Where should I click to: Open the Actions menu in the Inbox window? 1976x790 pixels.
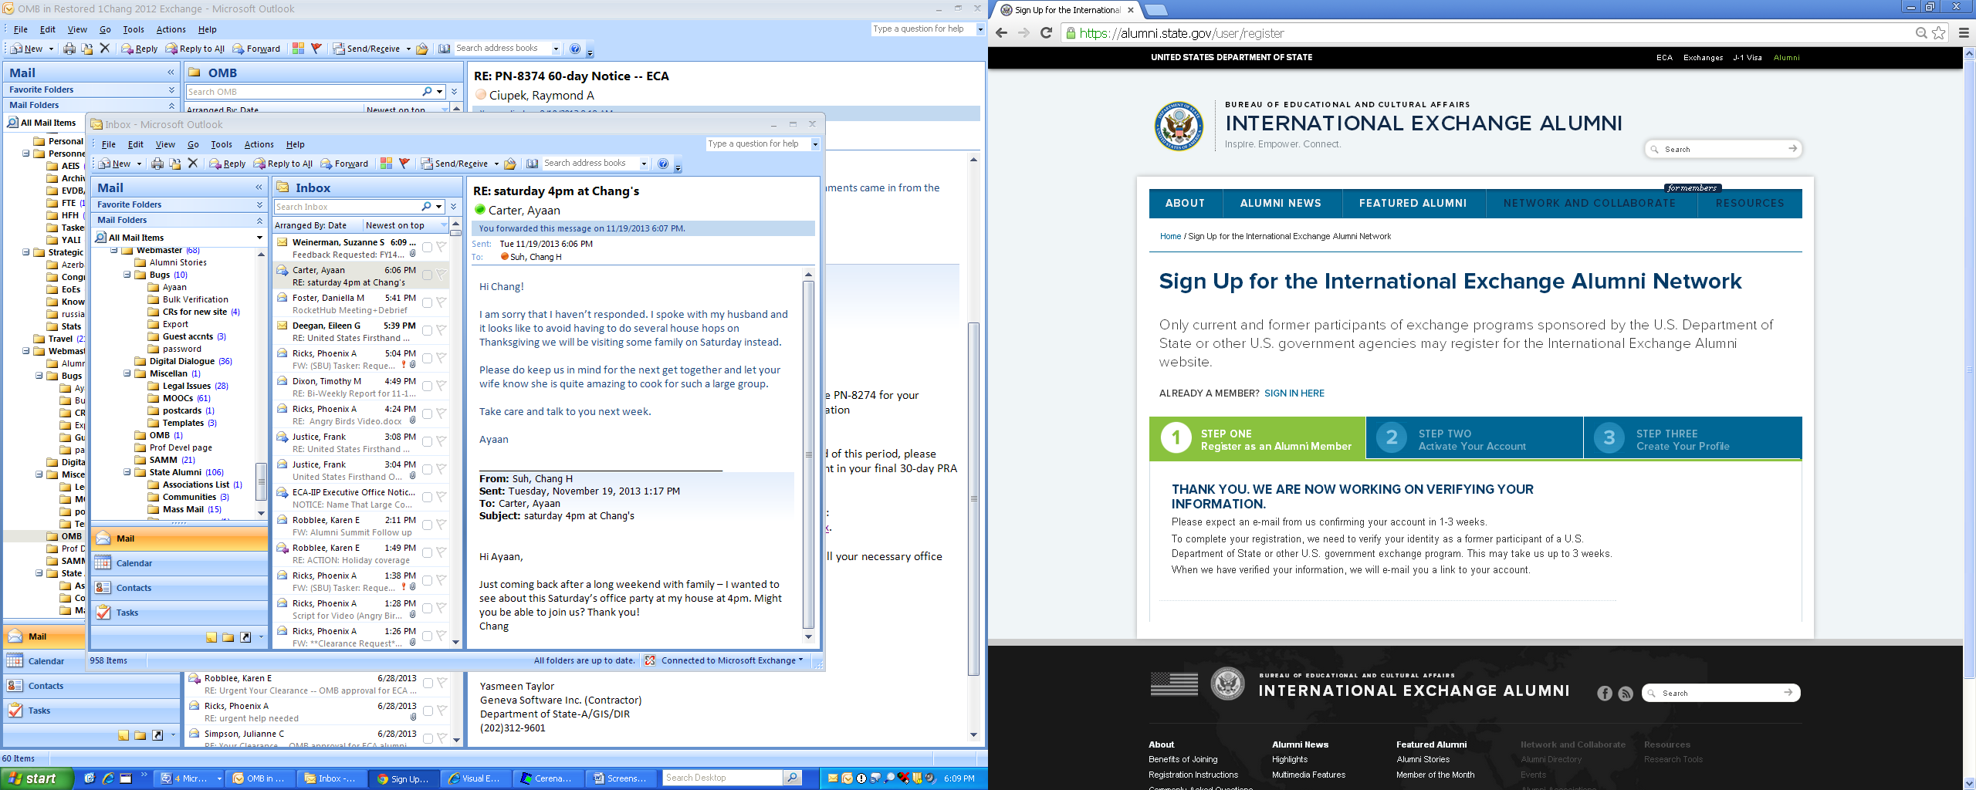(259, 144)
